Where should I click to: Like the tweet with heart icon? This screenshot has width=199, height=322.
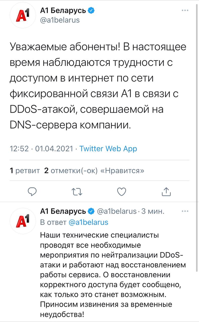click(122, 192)
